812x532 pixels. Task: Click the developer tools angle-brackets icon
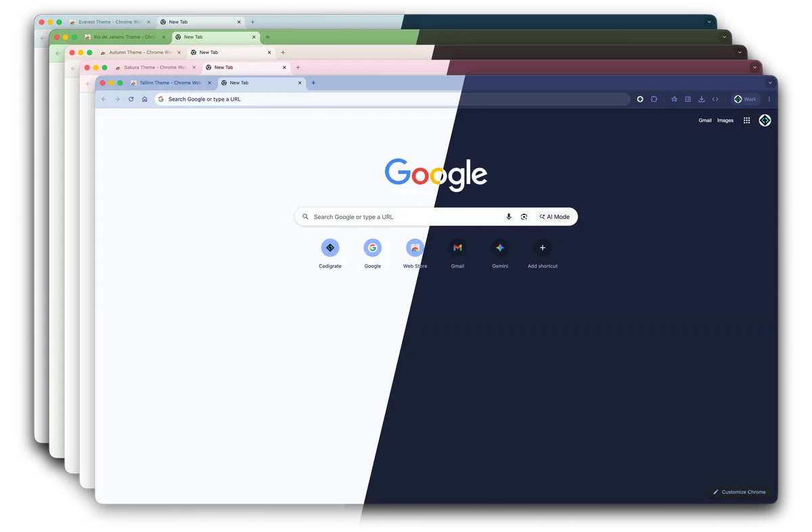coord(715,99)
